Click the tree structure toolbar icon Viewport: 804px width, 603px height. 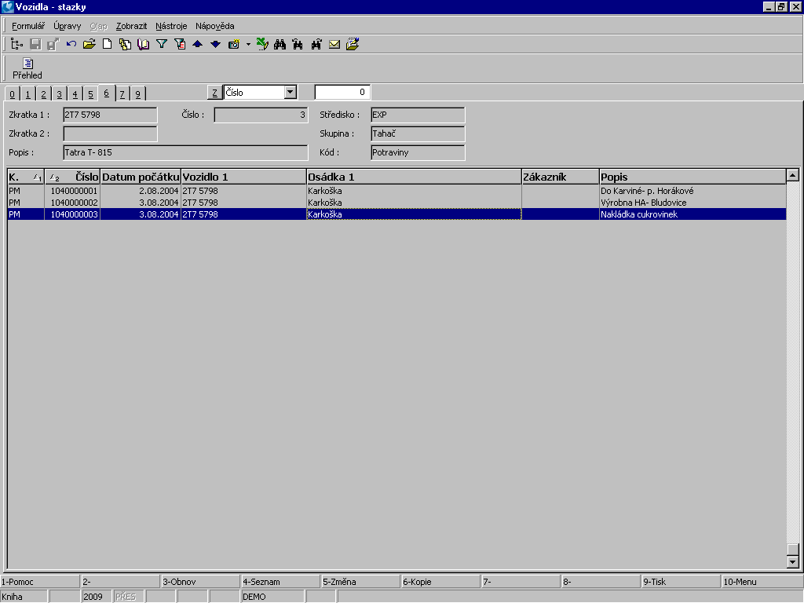click(x=17, y=45)
